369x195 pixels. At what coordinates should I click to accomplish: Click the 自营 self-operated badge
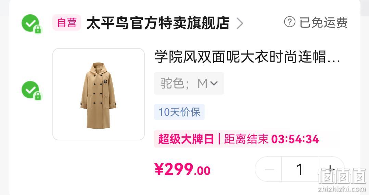(x=67, y=23)
